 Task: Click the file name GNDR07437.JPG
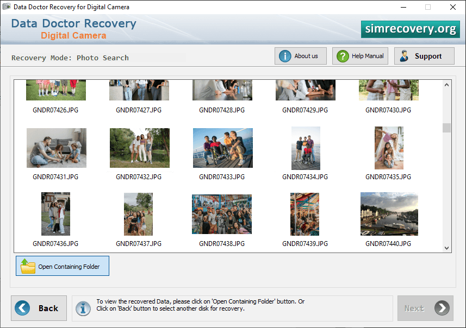click(x=139, y=244)
